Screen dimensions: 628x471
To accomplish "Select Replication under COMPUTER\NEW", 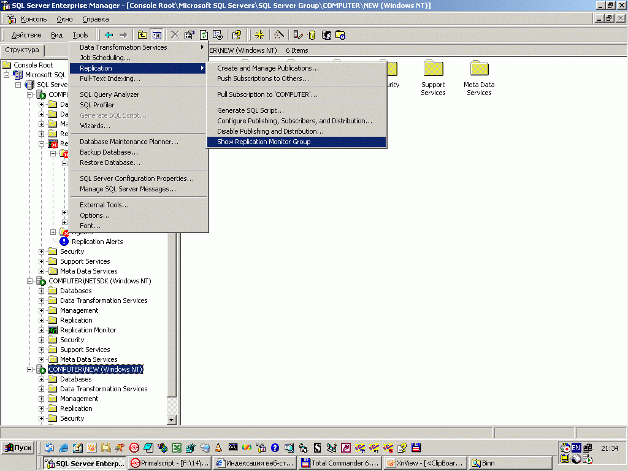I will pos(76,408).
